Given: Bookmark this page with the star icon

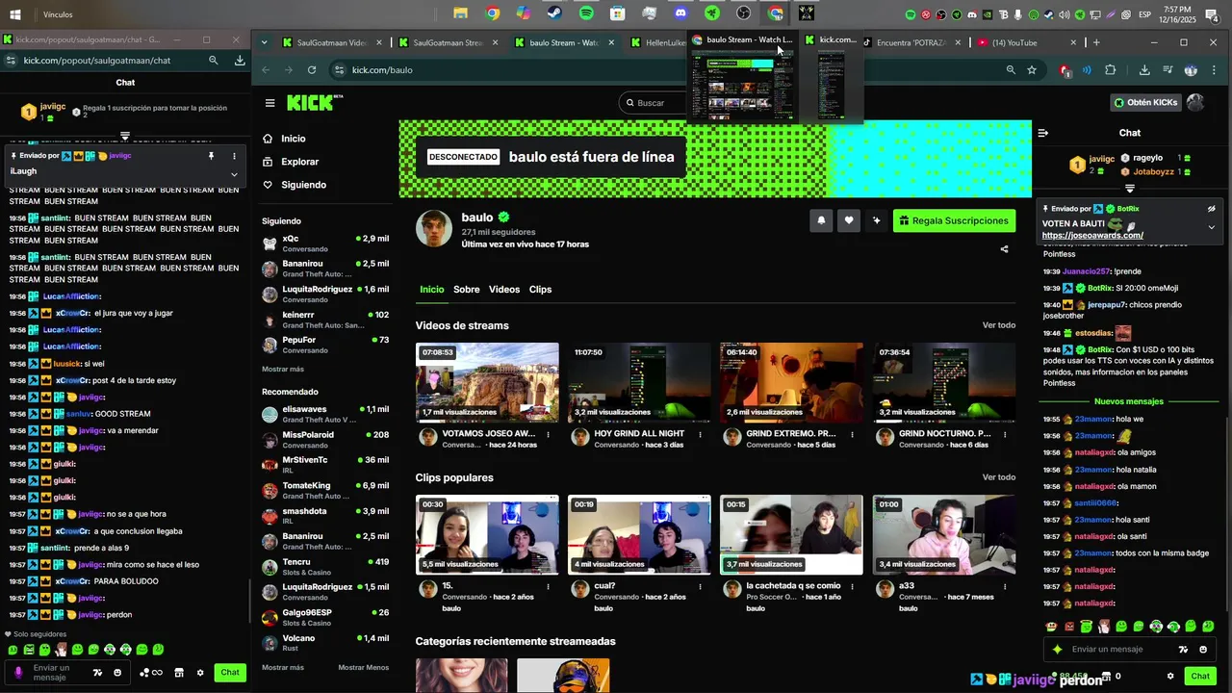Looking at the screenshot, I should (1032, 70).
